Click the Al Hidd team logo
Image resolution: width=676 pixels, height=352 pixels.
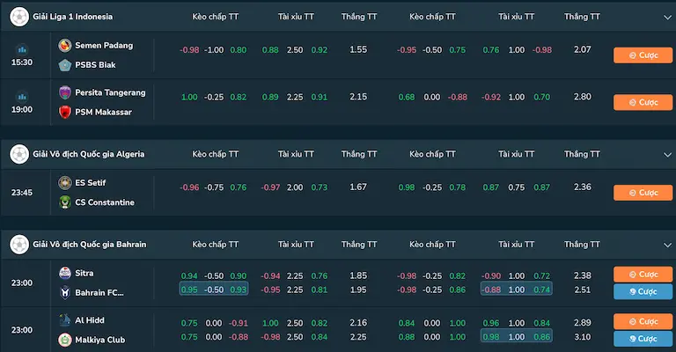(64, 320)
